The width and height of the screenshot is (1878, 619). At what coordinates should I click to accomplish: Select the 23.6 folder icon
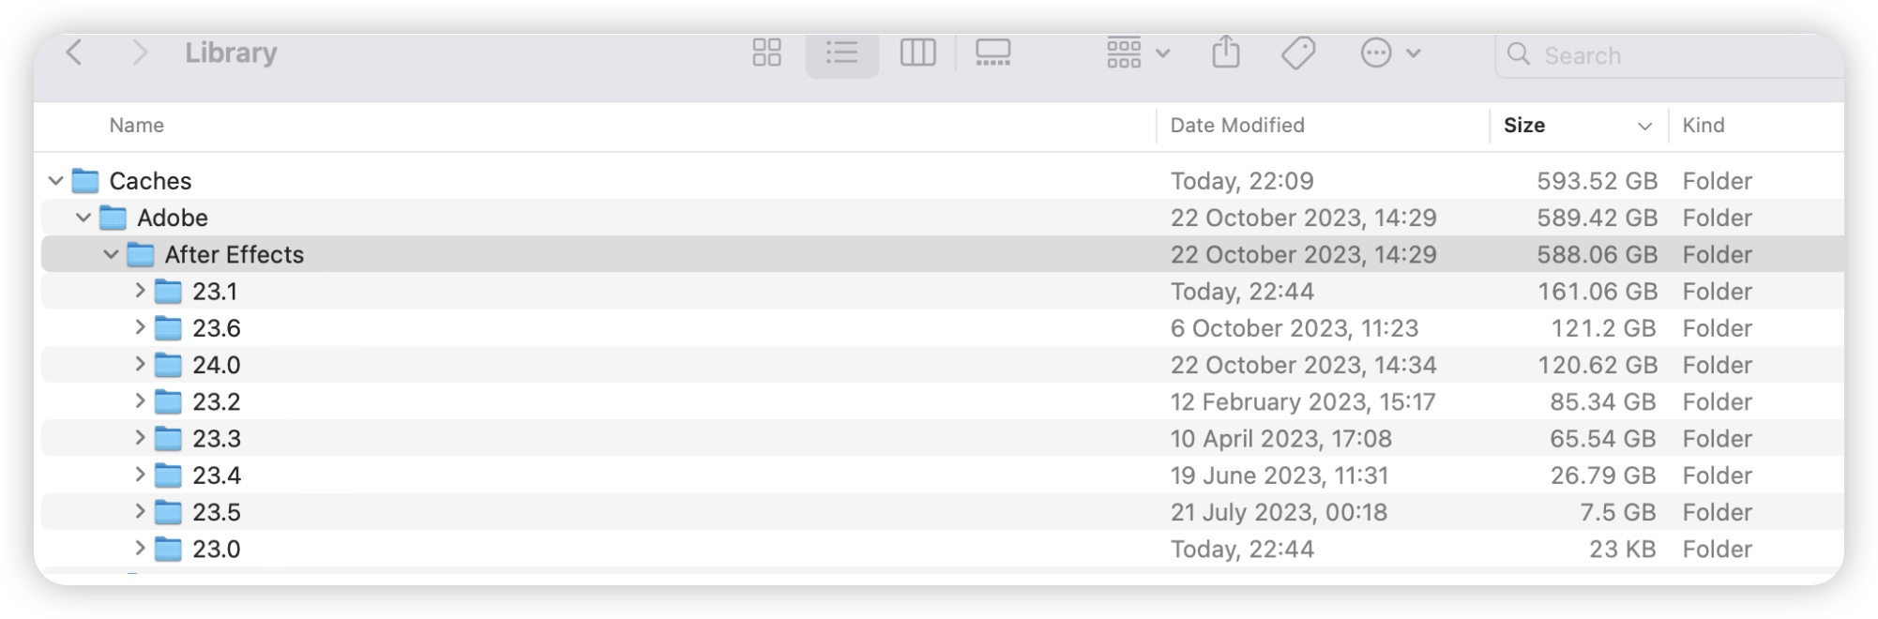[168, 328]
